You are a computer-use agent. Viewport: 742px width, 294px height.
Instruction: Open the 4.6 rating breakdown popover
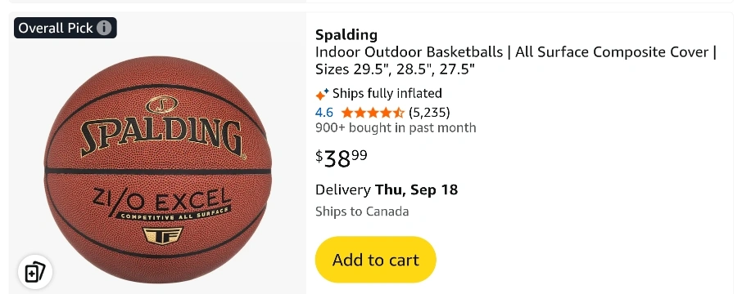324,113
